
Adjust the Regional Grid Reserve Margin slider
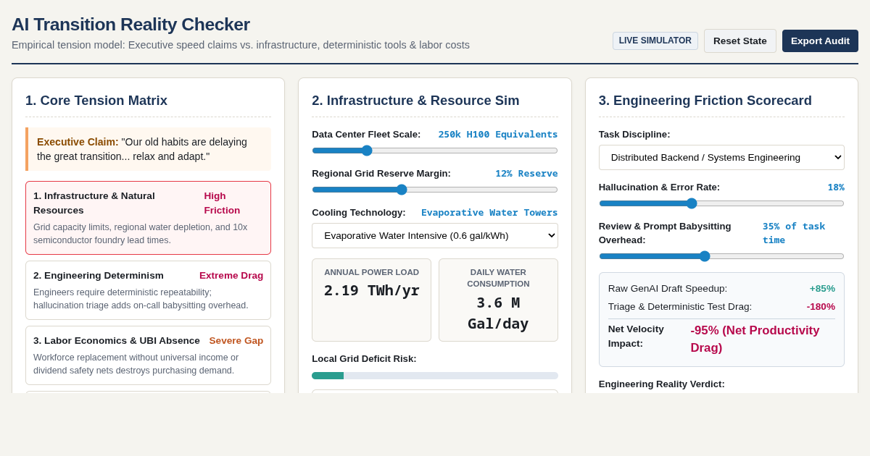click(435, 190)
